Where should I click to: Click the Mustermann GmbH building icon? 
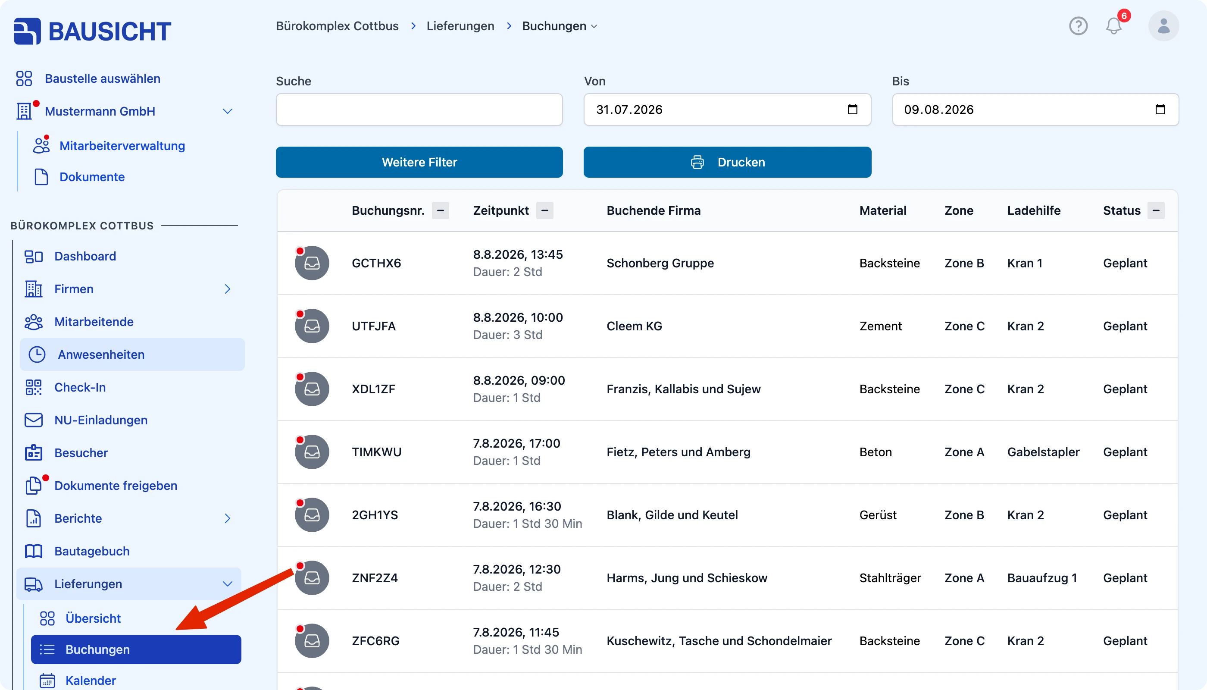coord(24,111)
